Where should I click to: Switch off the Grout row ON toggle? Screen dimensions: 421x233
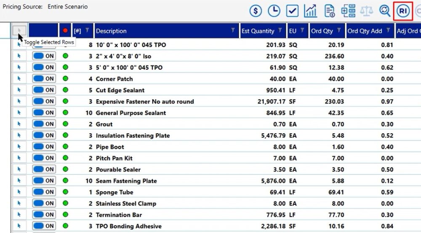[44, 124]
